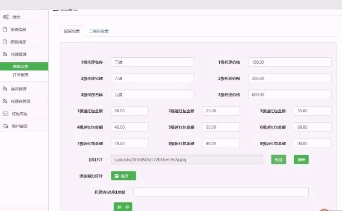
Task: Click the feed icon beside 代理管理
Action: pyautogui.click(x=5, y=54)
